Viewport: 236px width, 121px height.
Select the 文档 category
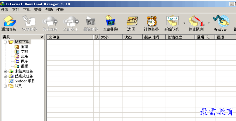(24, 52)
